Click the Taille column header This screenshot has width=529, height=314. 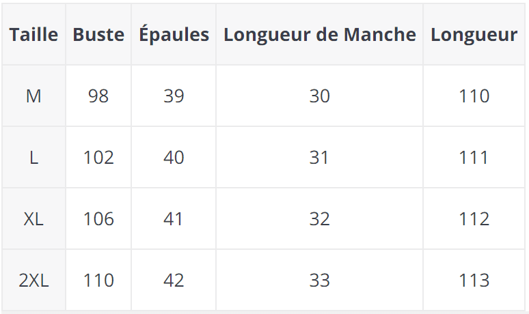coord(33,35)
